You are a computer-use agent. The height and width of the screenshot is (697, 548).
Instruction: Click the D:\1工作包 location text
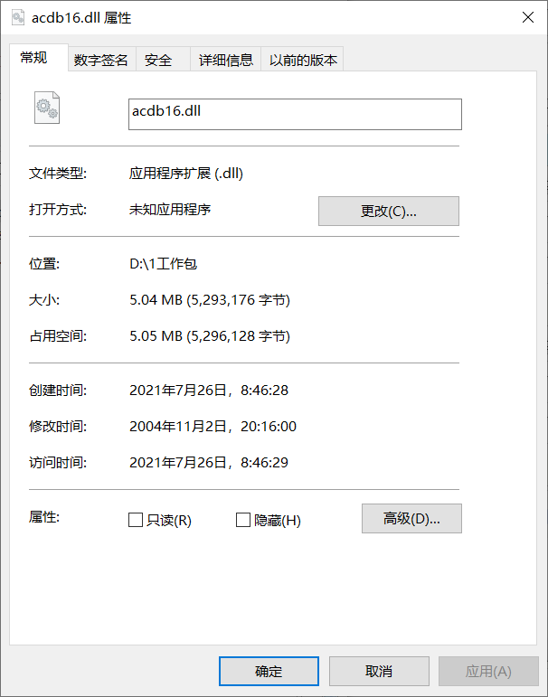click(164, 264)
